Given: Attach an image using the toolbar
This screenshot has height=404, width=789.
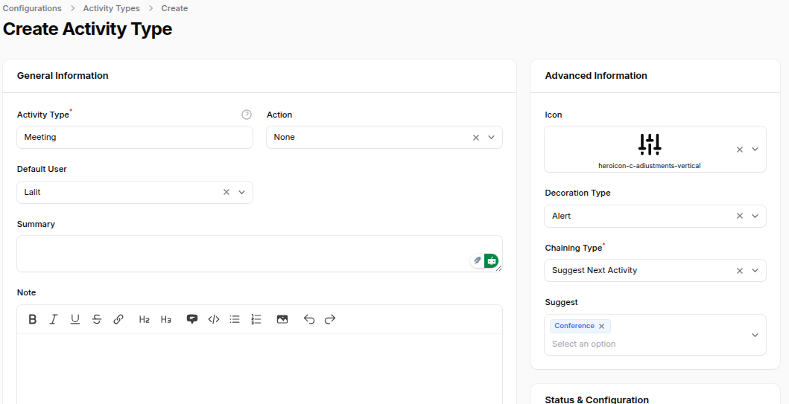Looking at the screenshot, I should (282, 319).
